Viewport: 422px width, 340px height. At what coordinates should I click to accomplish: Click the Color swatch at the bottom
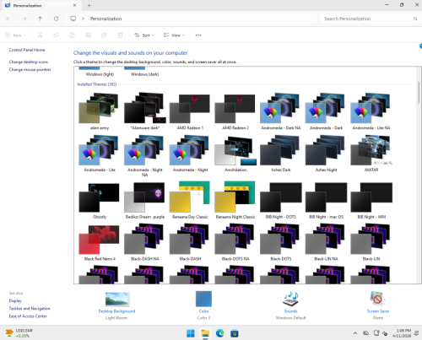[203, 299]
